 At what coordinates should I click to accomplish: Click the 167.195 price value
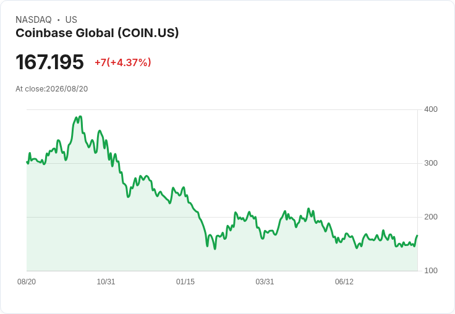(49, 62)
